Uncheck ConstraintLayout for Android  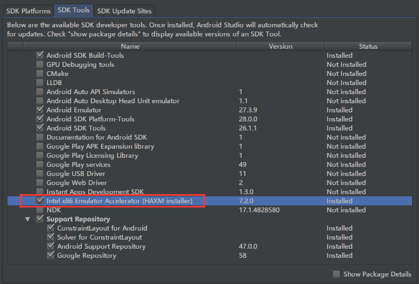(51, 228)
